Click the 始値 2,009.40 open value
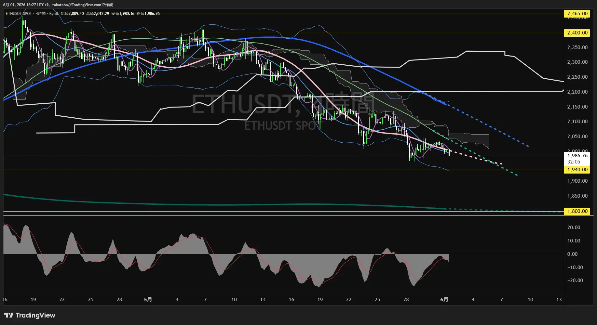The image size is (597, 325). [72, 14]
